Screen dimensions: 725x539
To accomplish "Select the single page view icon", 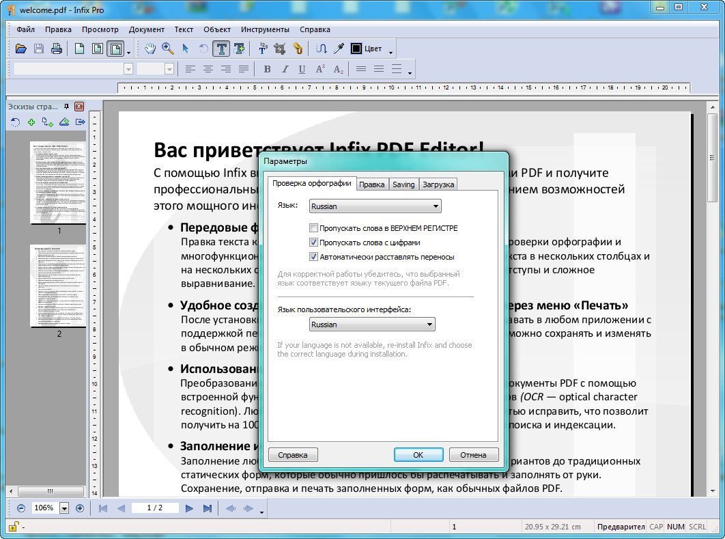I will [x=79, y=49].
